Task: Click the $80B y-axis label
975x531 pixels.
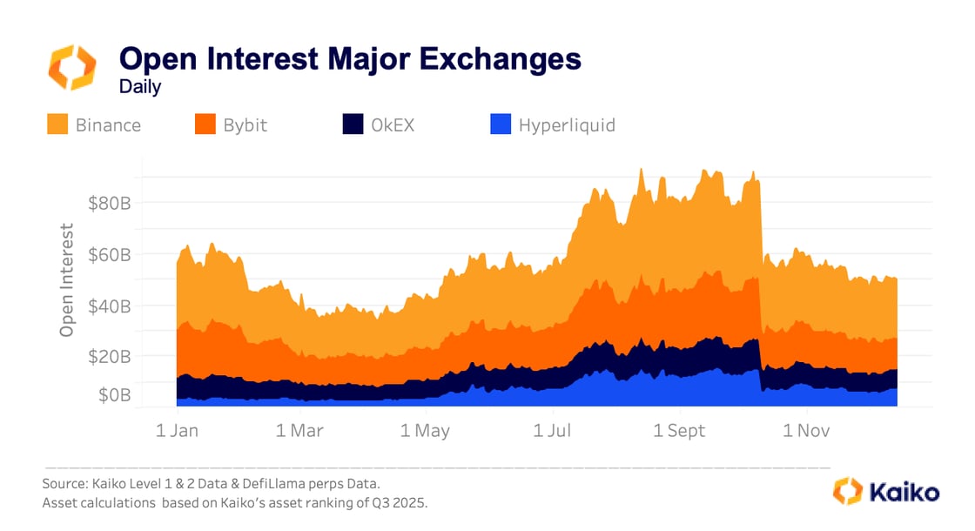Action: 110,204
